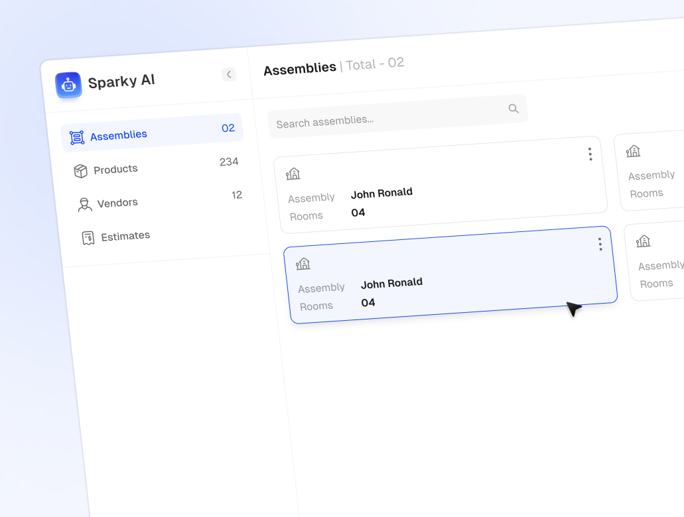
Task: Click the Sparky AI robot logo icon
Action: click(68, 85)
